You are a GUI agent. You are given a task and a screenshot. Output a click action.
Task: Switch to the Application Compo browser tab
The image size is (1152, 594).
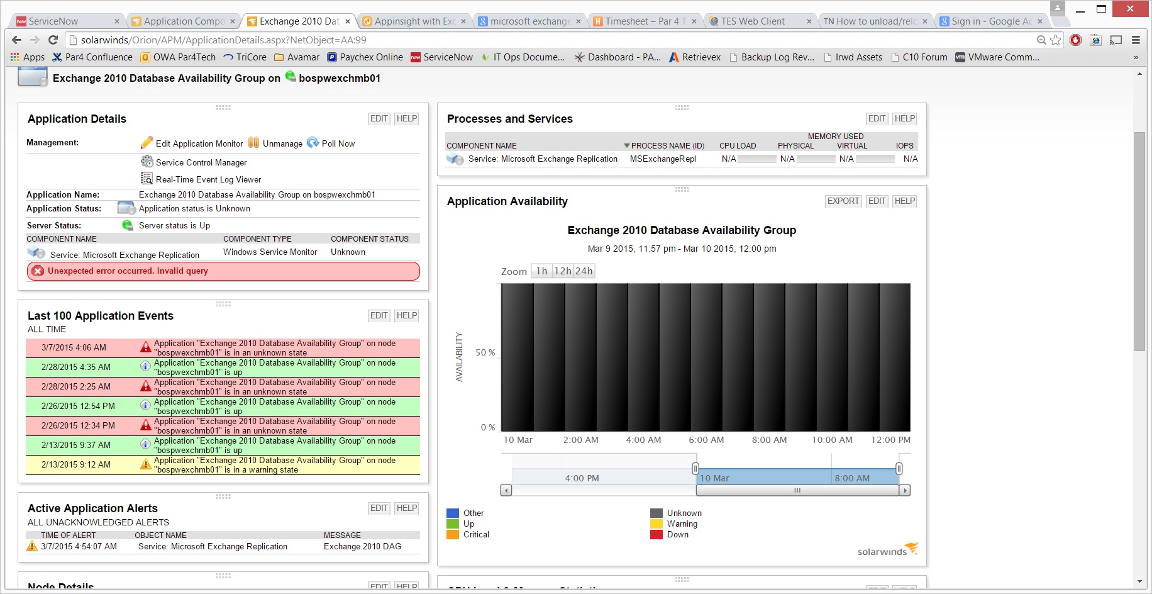[x=182, y=21]
